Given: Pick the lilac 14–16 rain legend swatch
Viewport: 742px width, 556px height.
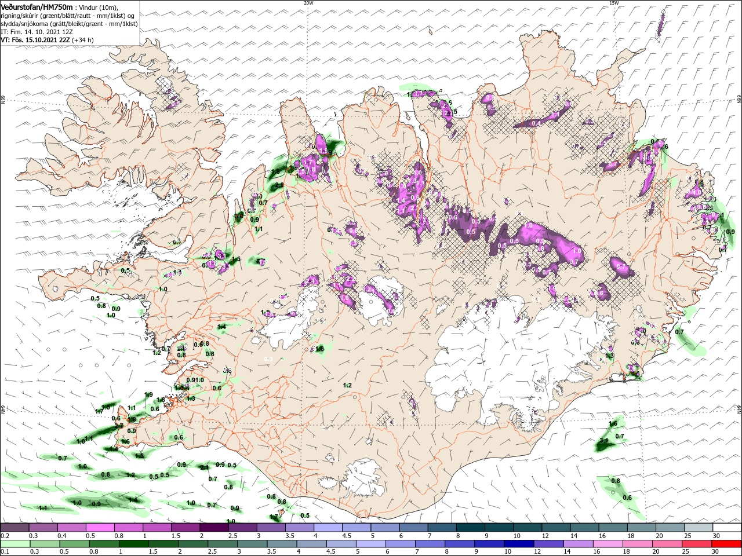Looking at the screenshot, I should 579,544.
